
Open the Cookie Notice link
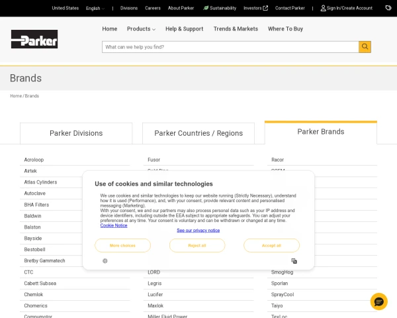click(114, 225)
